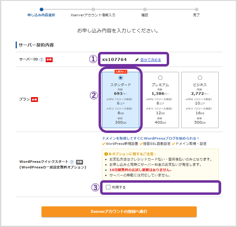Click the 16GB memory text in ビジネス
Image resolution: width=237 pixels, height=227 pixels.
[200, 113]
